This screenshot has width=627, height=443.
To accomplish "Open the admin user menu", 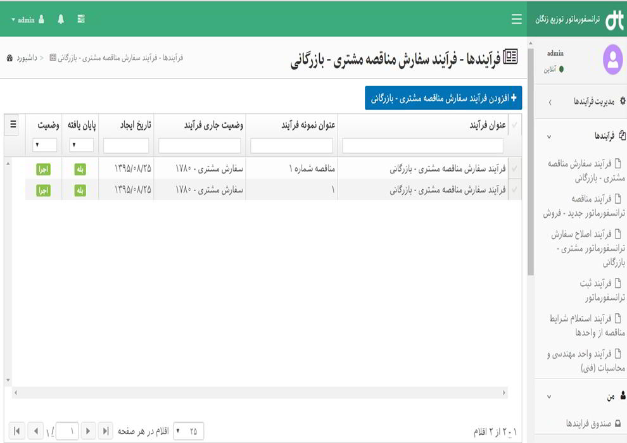I will point(28,20).
